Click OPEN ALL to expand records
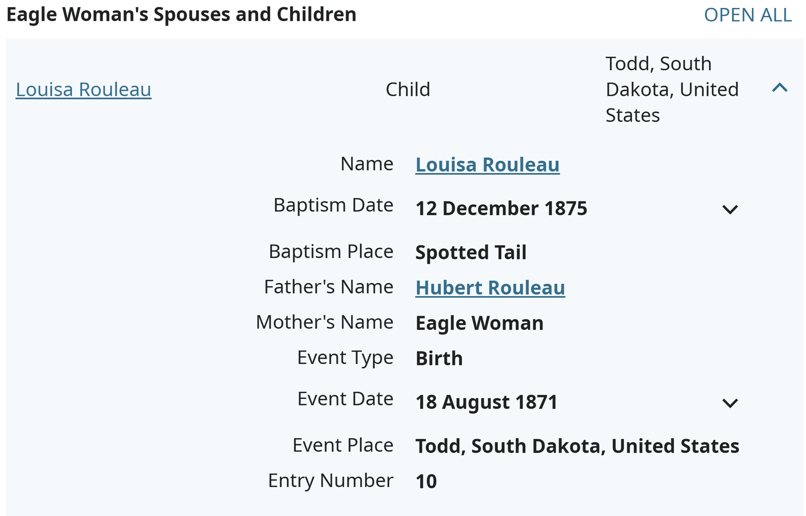The width and height of the screenshot is (806, 516). point(748,15)
